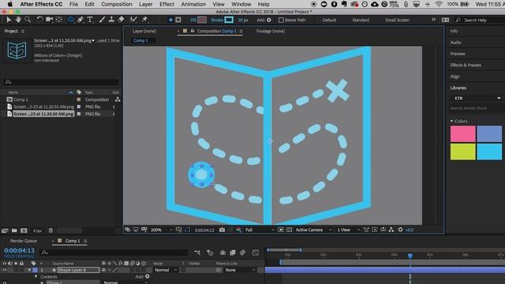Open the Graph Editor icon in timeline
Image resolution: width=505 pixels, height=284 pixels.
256,252
